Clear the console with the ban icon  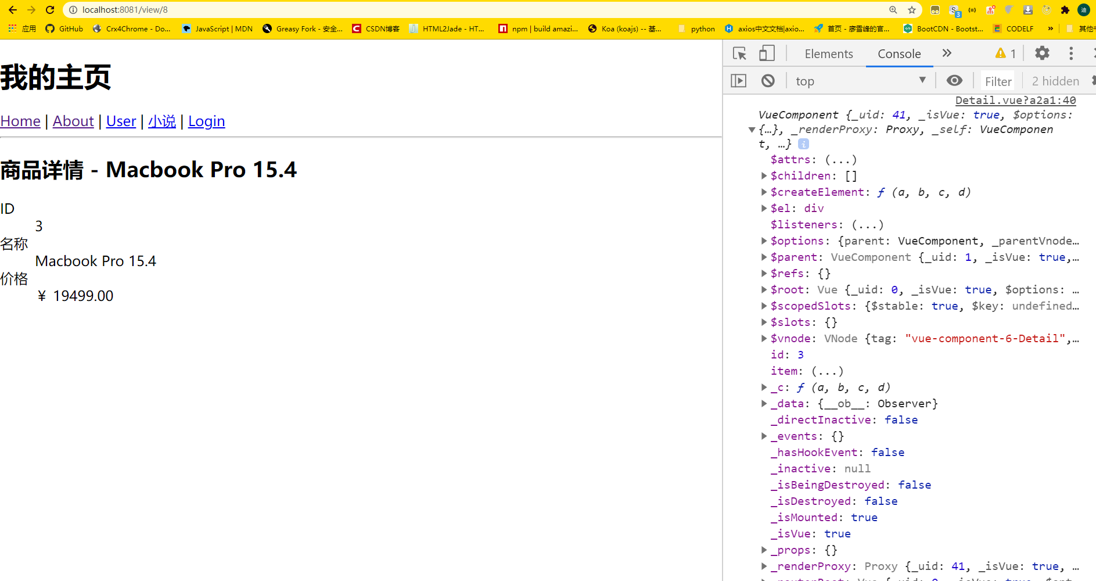pyautogui.click(x=768, y=81)
